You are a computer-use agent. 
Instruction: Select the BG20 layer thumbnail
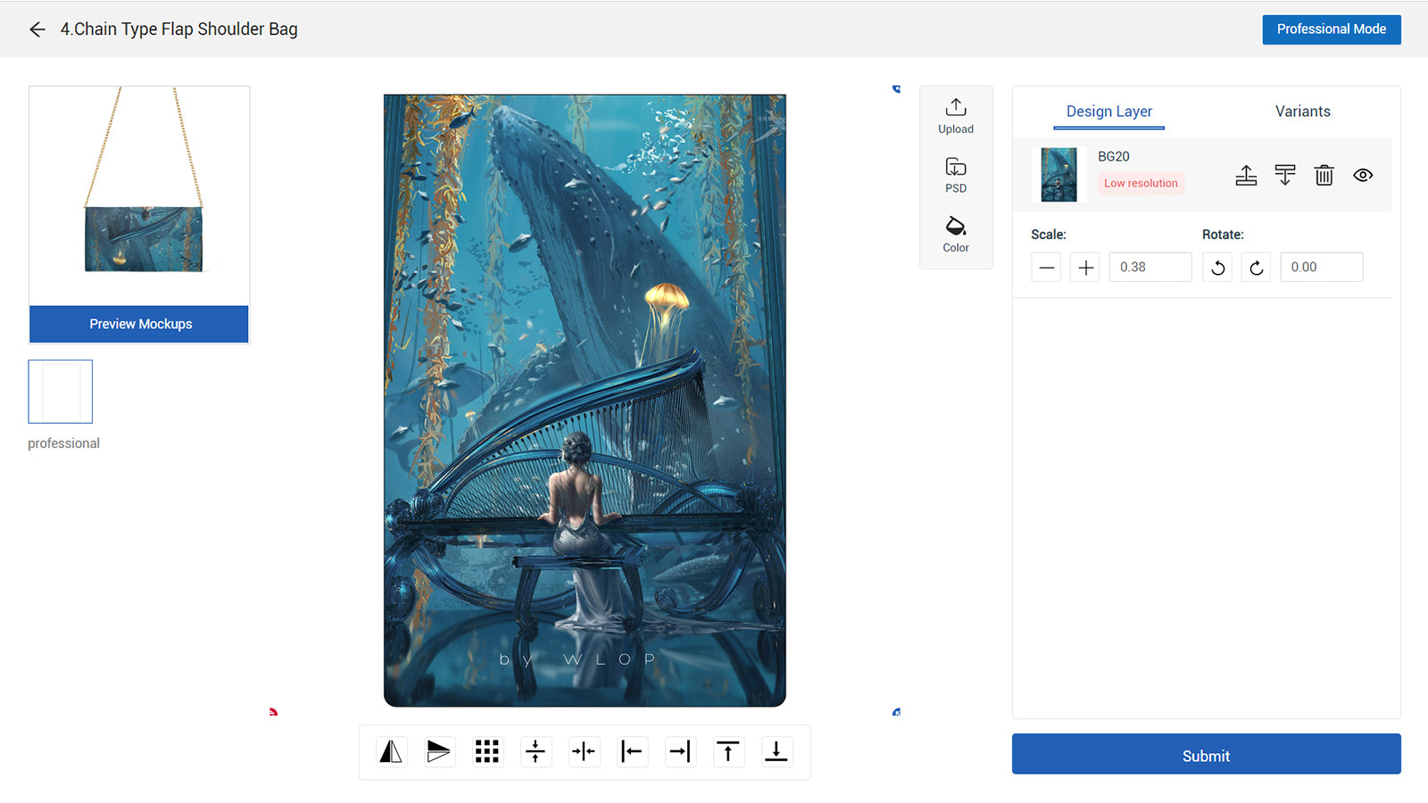(x=1059, y=175)
